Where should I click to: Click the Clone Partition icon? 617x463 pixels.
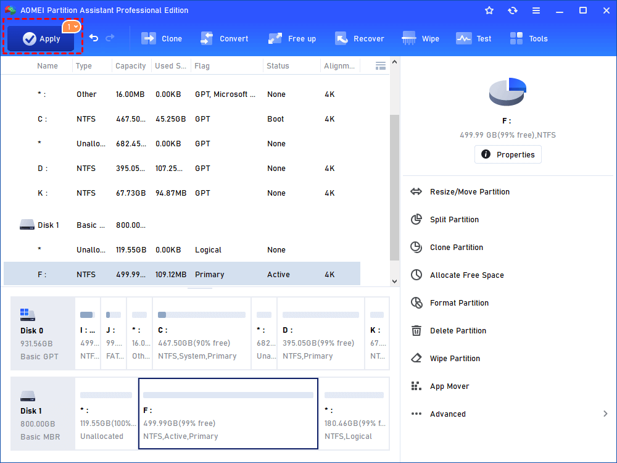(x=416, y=248)
